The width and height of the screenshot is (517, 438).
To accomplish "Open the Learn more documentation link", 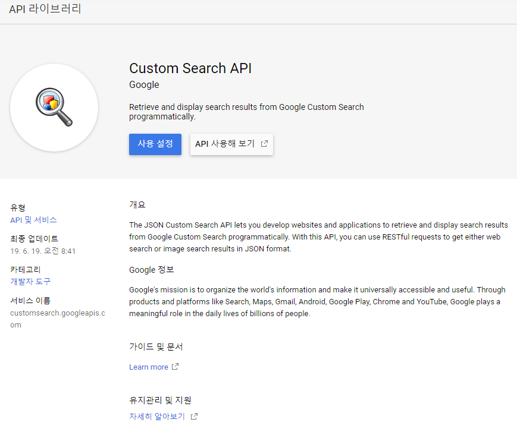I will point(149,367).
